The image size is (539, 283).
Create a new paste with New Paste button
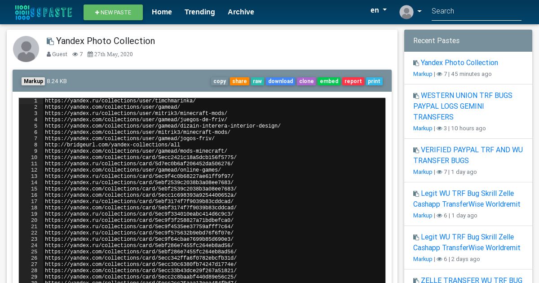click(x=113, y=13)
